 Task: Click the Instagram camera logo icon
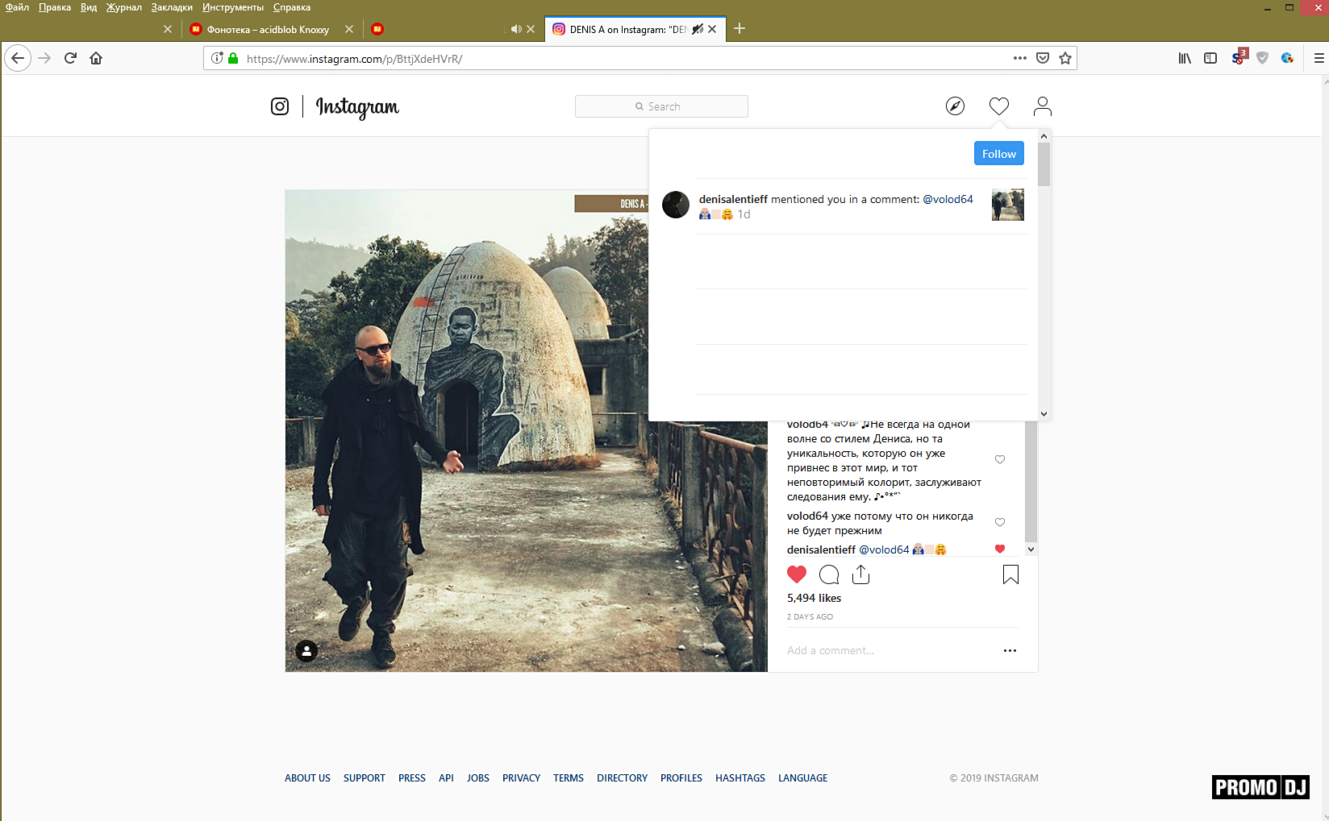point(280,106)
